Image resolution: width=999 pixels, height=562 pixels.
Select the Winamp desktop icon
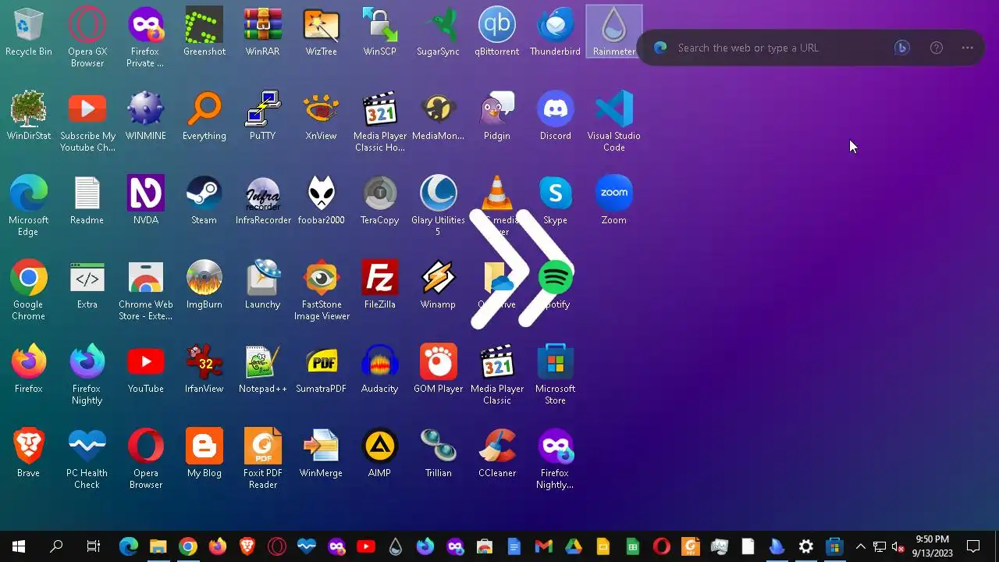pyautogui.click(x=438, y=285)
